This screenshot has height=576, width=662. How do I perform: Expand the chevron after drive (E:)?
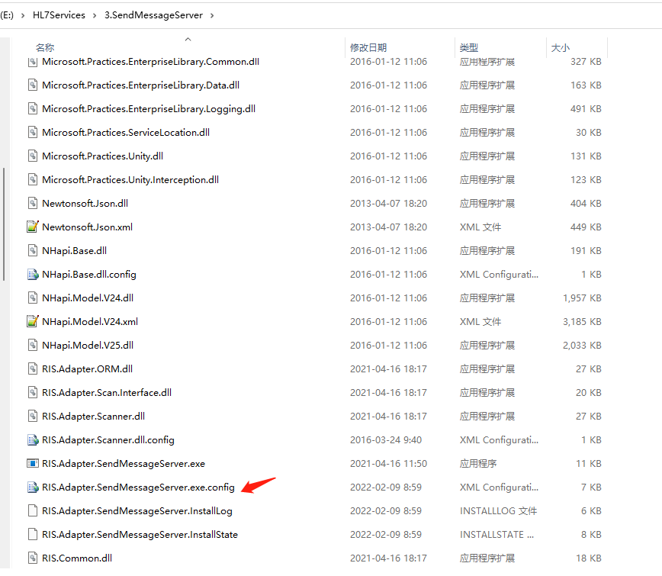click(23, 15)
